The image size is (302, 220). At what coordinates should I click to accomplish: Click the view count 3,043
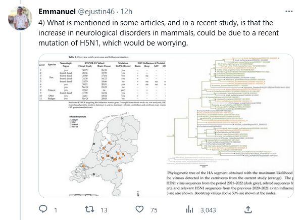[208, 210]
